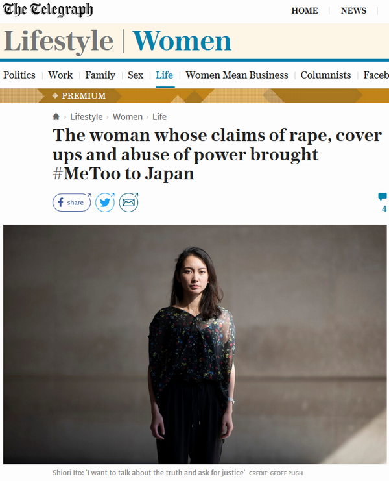The image size is (389, 481).
Task: Open the Politics section tab
Action: coord(19,75)
